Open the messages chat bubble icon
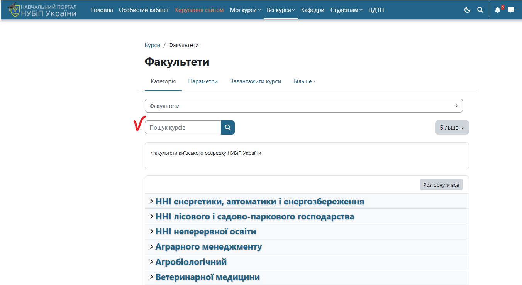This screenshot has height=285, width=522. pyautogui.click(x=511, y=10)
